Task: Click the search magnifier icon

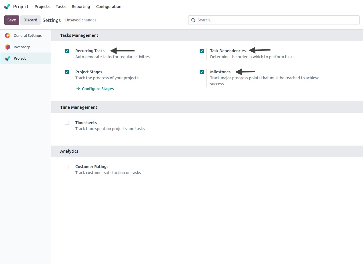Action: 193,20
